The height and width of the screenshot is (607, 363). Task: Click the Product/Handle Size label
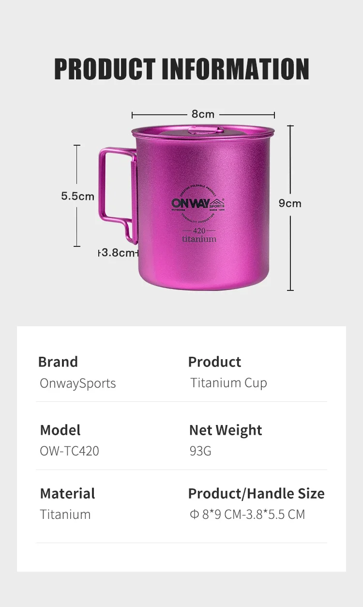[256, 493]
